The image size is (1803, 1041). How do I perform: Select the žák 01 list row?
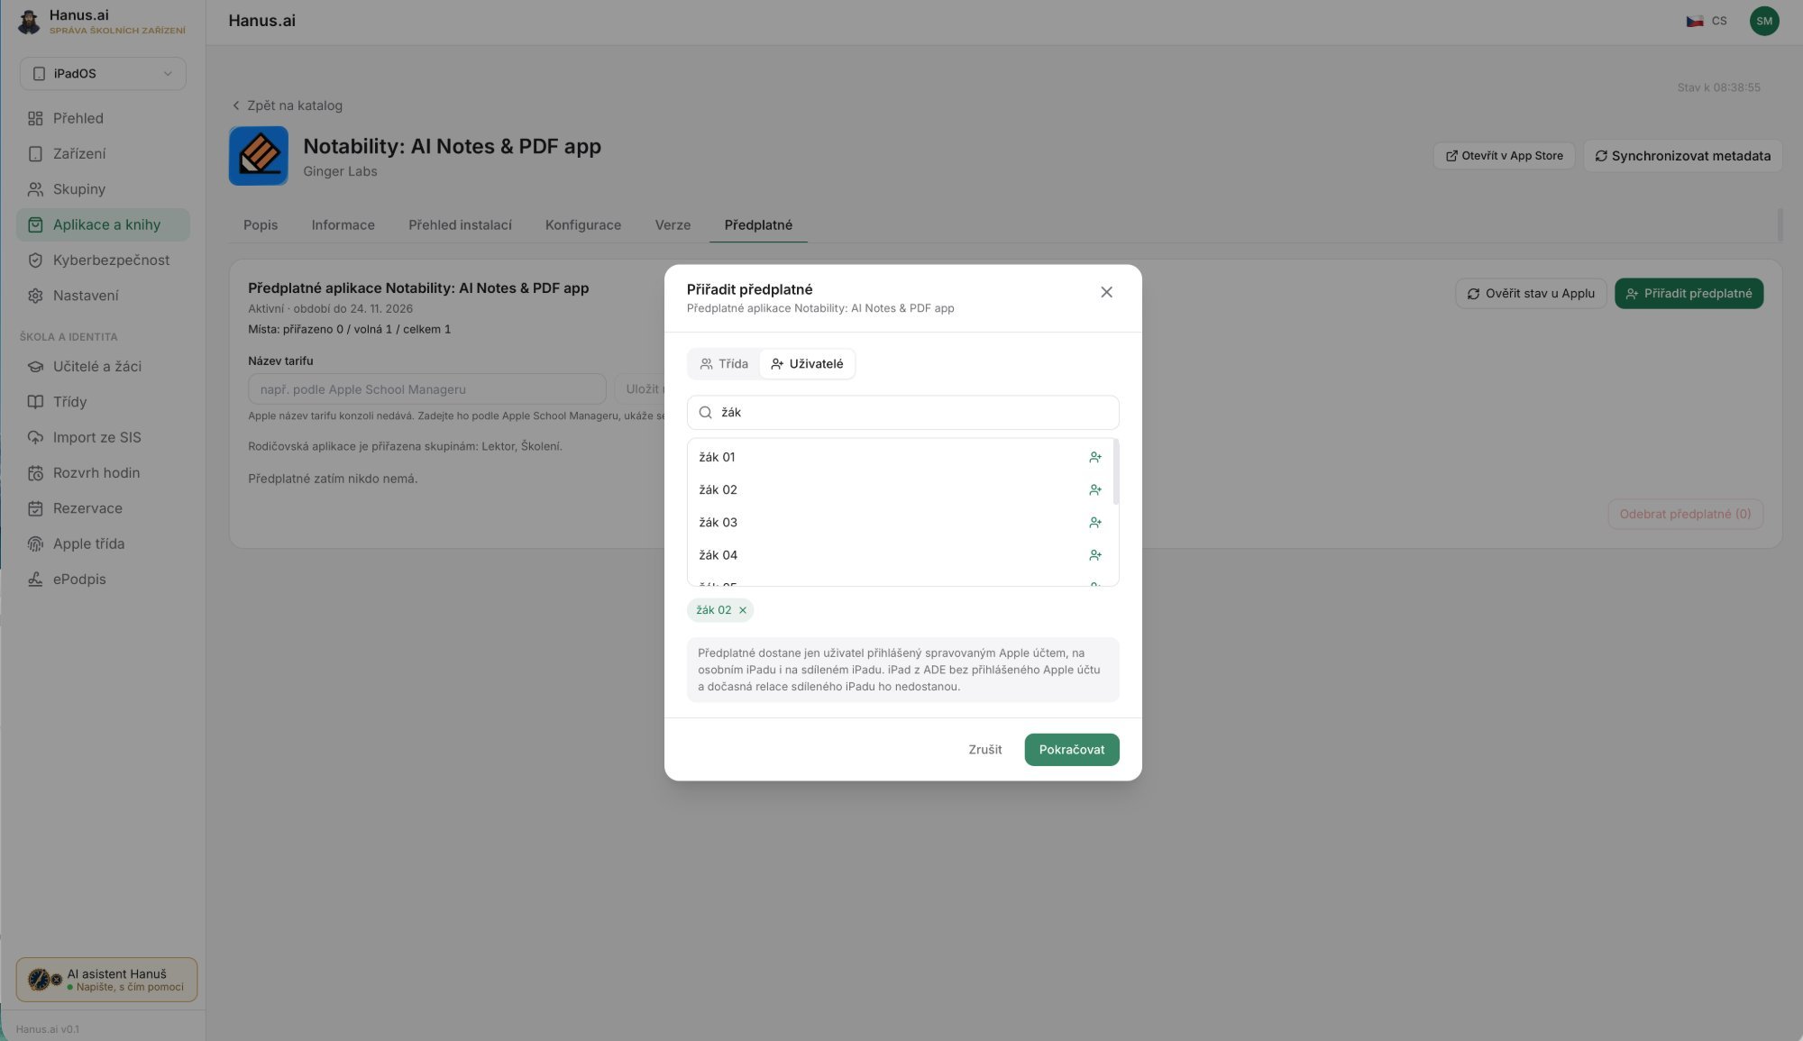900,457
